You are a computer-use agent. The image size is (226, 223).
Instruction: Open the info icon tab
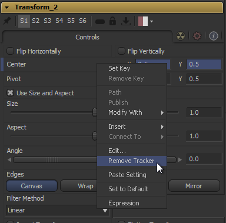(x=214, y=36)
